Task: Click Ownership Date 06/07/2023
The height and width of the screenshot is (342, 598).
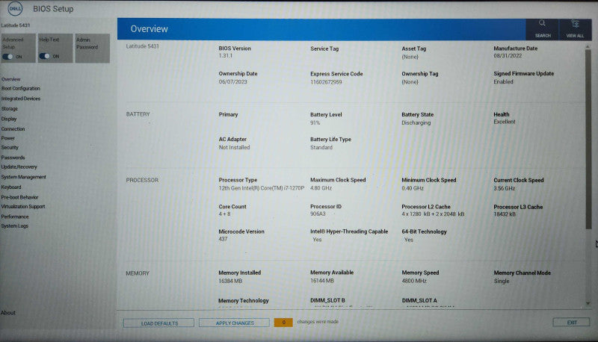Action: 232,81
